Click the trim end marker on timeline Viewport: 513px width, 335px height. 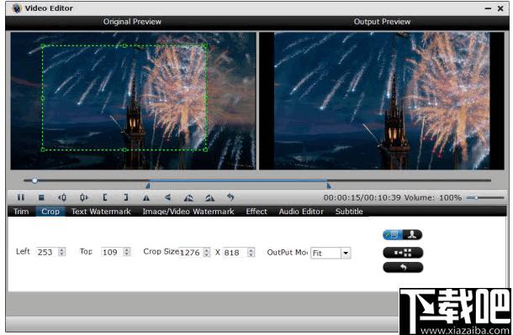click(x=329, y=186)
